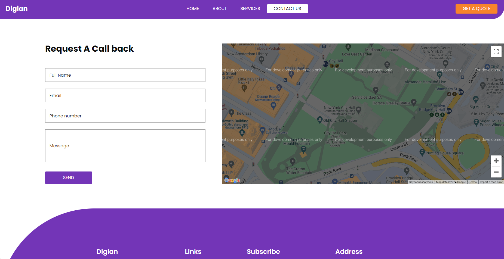Zoom out the map with minus icon

tap(496, 172)
